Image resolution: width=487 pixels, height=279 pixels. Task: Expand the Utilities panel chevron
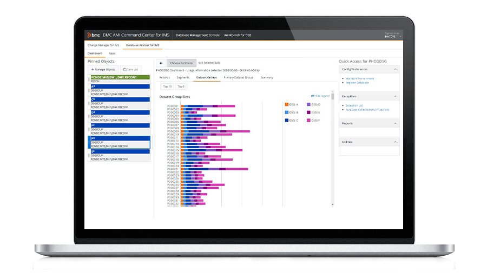pos(395,142)
